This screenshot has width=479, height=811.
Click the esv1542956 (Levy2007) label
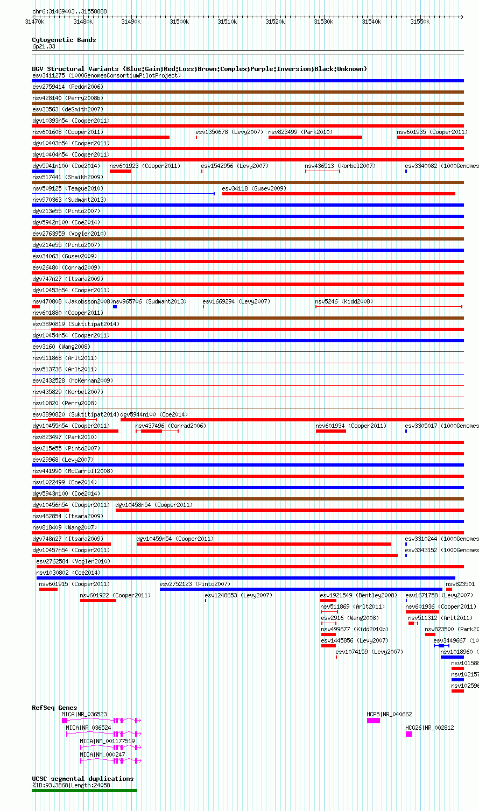[x=235, y=166]
